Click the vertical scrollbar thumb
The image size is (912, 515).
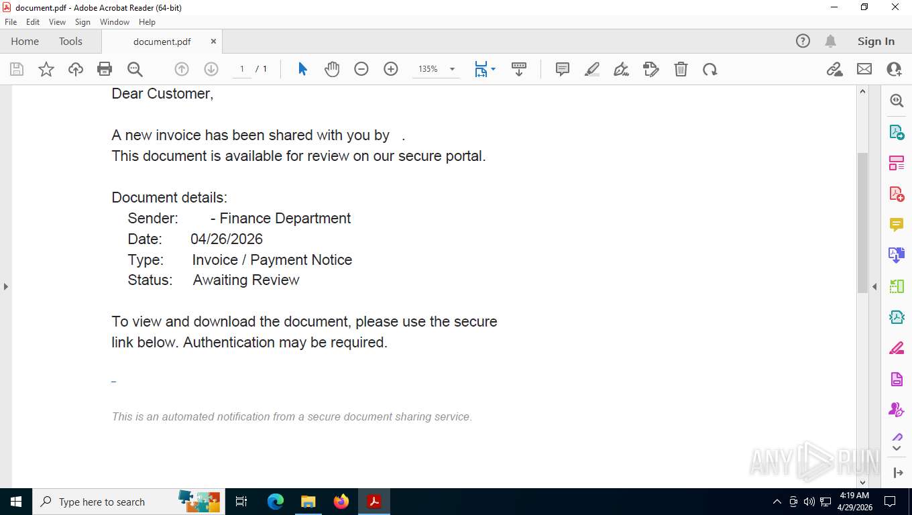pyautogui.click(x=862, y=223)
